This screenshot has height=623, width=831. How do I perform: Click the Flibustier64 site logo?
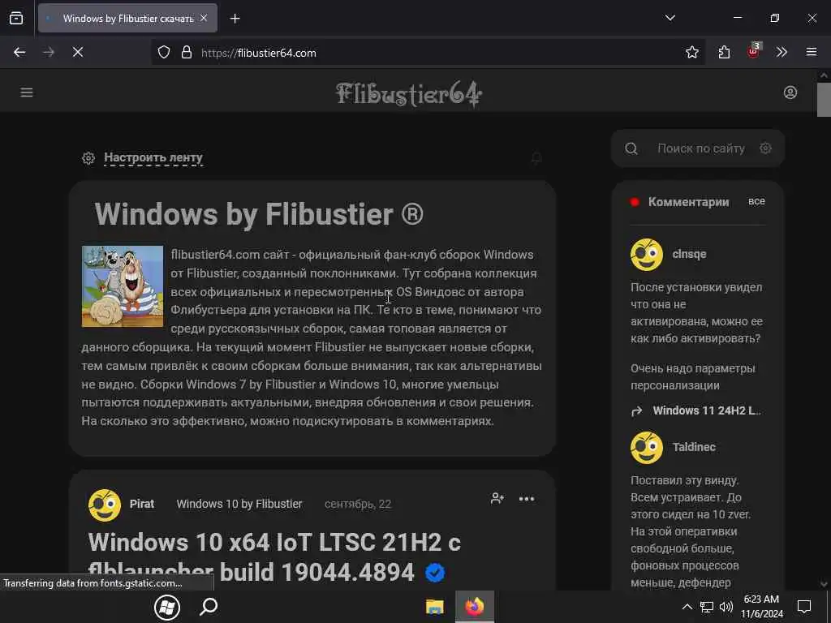tap(409, 94)
